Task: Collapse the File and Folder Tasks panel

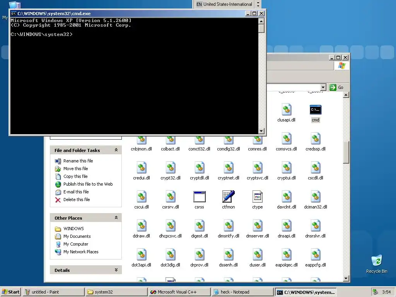Action: 116,150
